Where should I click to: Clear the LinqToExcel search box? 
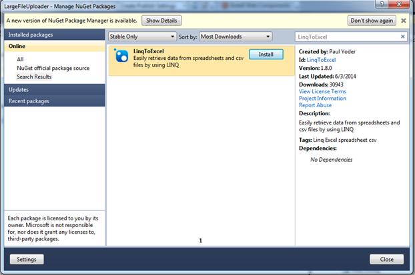coord(402,37)
